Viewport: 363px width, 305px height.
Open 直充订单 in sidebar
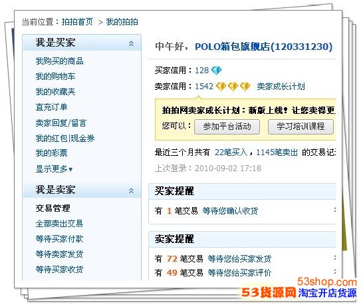point(51,107)
